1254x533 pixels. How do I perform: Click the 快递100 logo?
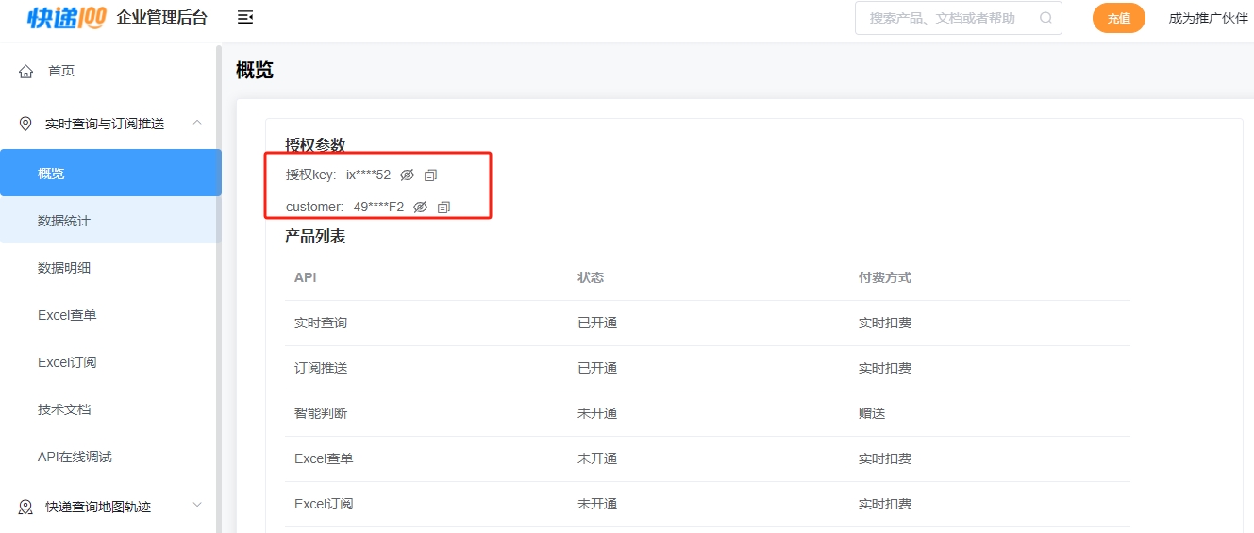(x=67, y=16)
